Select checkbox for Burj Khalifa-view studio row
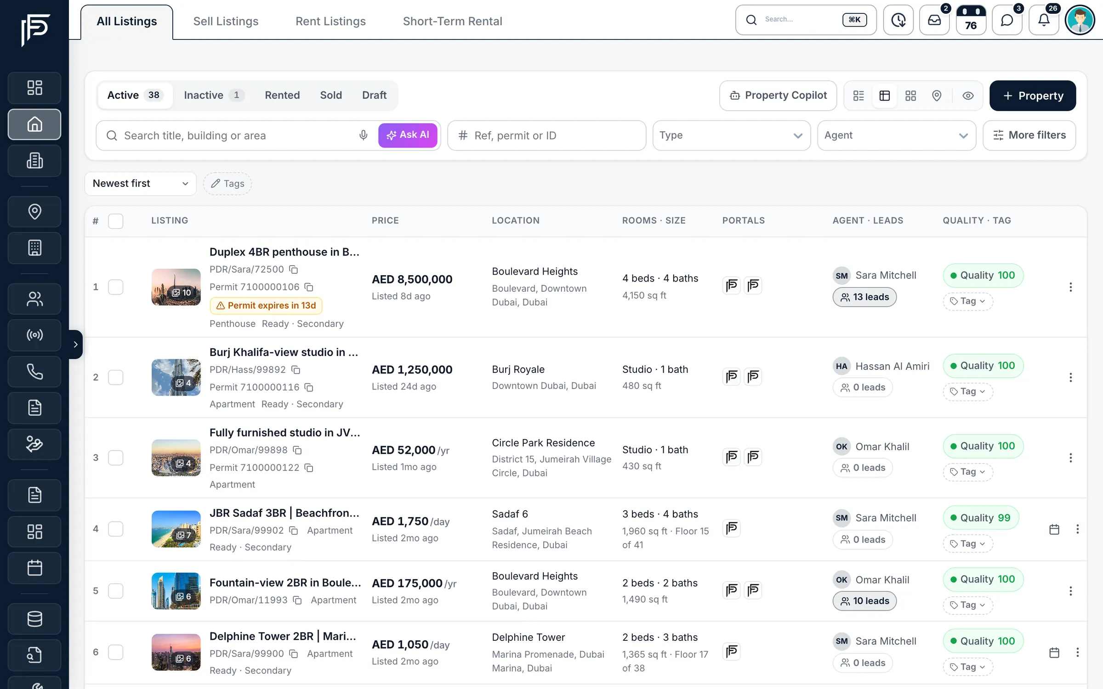The width and height of the screenshot is (1103, 689). [x=115, y=377]
